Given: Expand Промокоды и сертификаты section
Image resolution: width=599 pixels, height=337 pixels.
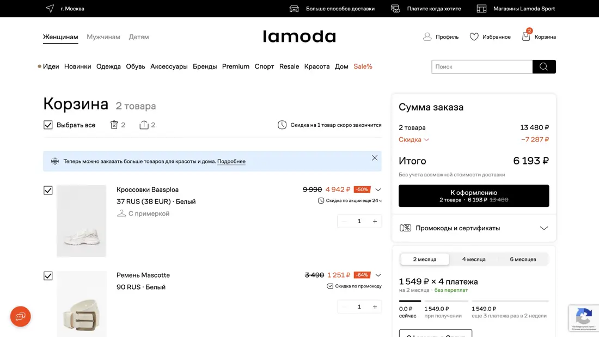Looking at the screenshot, I should [x=543, y=228].
